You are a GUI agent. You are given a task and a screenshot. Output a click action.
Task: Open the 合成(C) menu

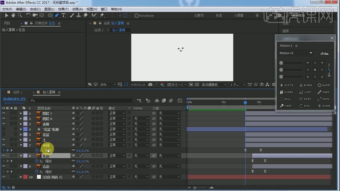click(35, 9)
